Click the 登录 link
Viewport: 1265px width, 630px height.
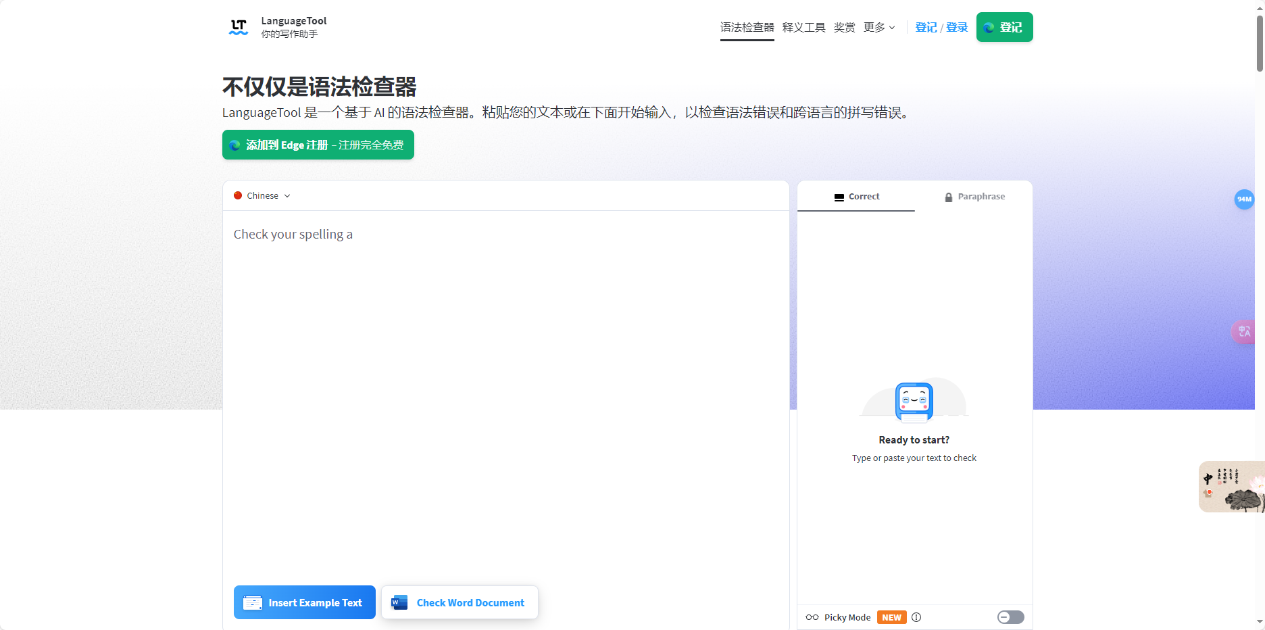point(957,27)
